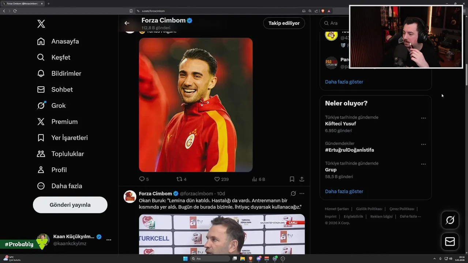
Task: Open Grok from the sidebar
Action: point(52,106)
